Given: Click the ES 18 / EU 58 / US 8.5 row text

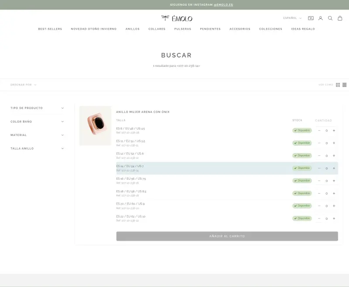Looking at the screenshot, I should coord(131,191).
